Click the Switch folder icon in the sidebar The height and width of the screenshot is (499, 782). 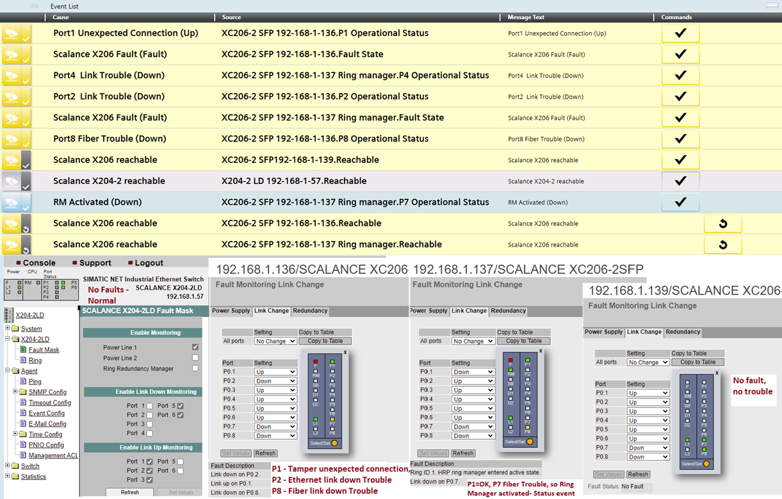click(16, 466)
